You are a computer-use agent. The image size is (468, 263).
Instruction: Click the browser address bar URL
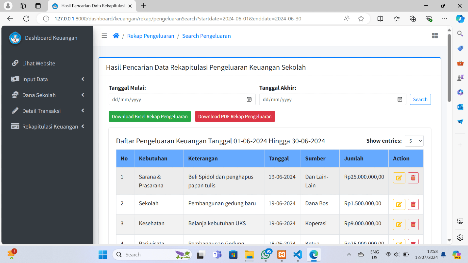(178, 19)
